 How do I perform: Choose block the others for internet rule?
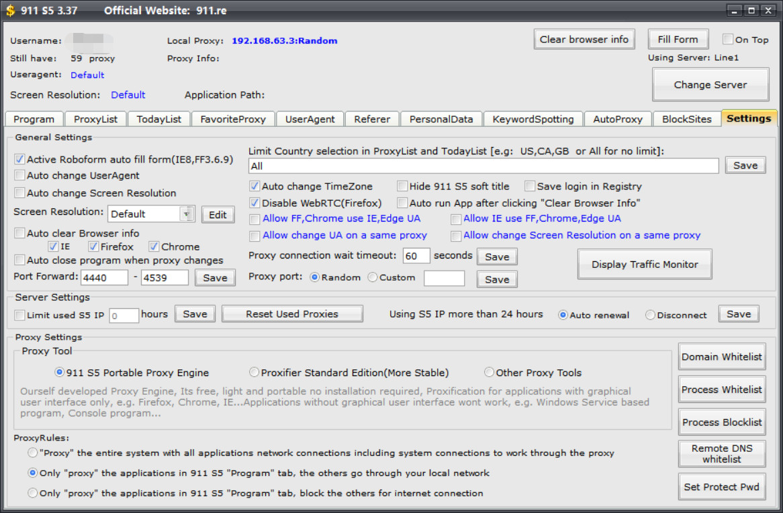pyautogui.click(x=32, y=493)
